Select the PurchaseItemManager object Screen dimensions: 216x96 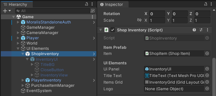click(x=53, y=85)
